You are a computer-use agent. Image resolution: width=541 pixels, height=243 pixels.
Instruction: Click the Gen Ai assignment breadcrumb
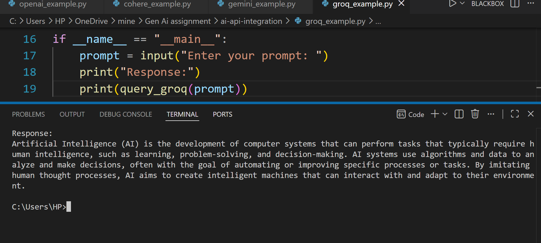click(178, 21)
